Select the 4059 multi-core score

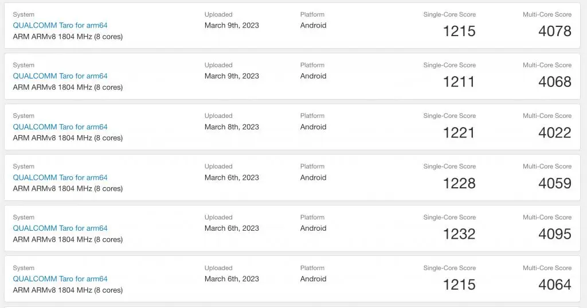[x=555, y=183]
